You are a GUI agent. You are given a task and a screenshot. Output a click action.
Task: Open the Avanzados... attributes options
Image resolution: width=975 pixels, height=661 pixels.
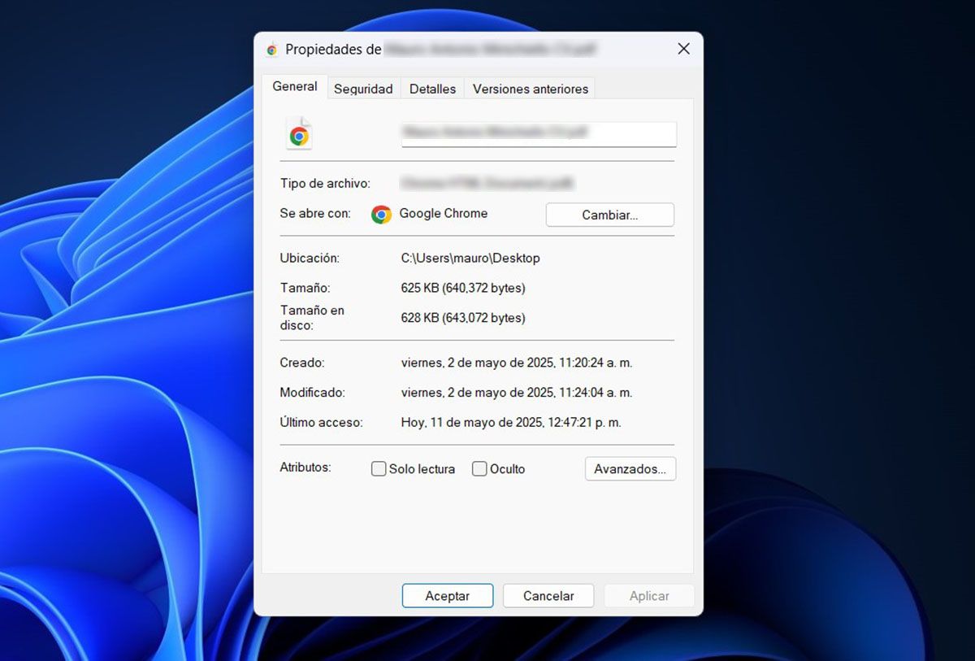[630, 469]
